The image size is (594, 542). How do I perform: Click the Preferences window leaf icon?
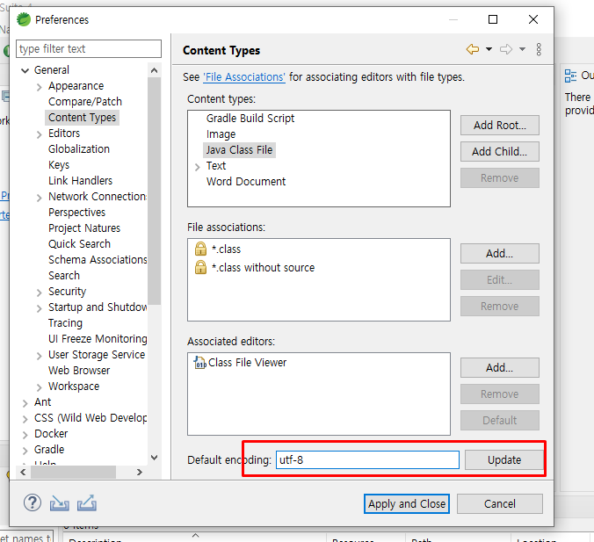(24, 19)
